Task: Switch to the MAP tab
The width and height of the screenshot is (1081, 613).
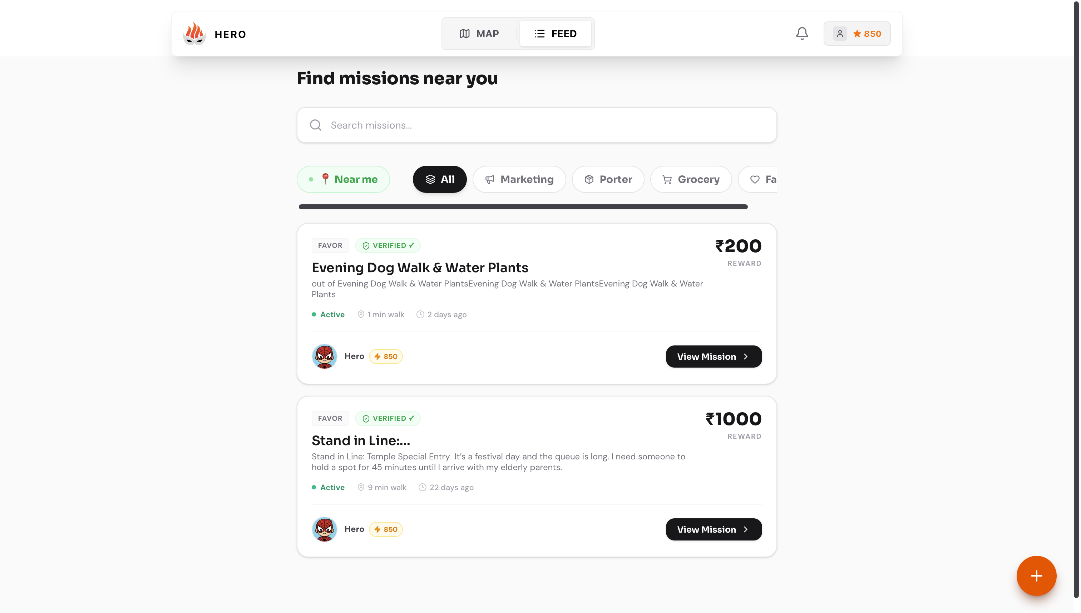Action: [x=479, y=33]
